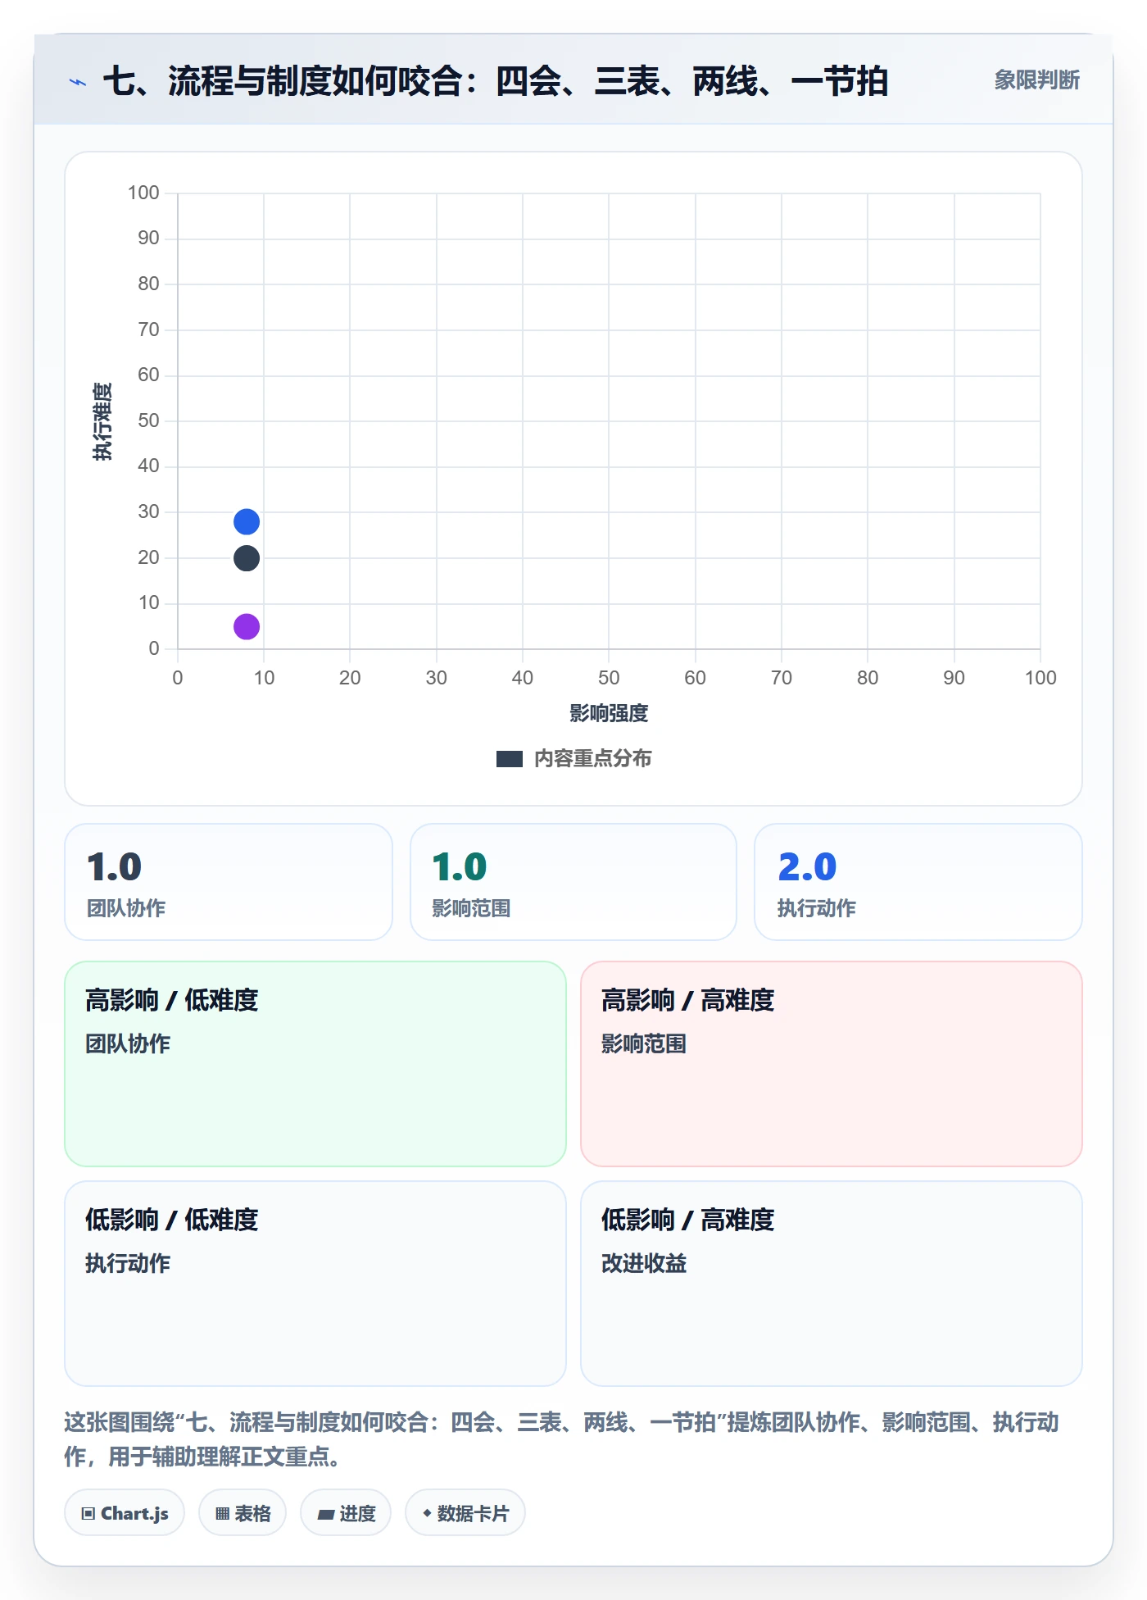
Task: Open the 高影响 / 高难度 quadrant card
Action: [x=832, y=1064]
